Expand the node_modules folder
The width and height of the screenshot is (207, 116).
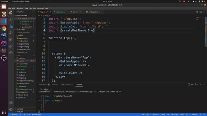(x=24, y=33)
